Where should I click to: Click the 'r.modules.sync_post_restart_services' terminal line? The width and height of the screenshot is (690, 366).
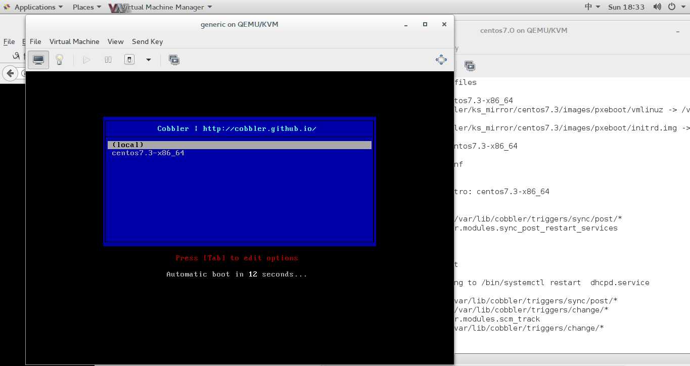tap(536, 228)
